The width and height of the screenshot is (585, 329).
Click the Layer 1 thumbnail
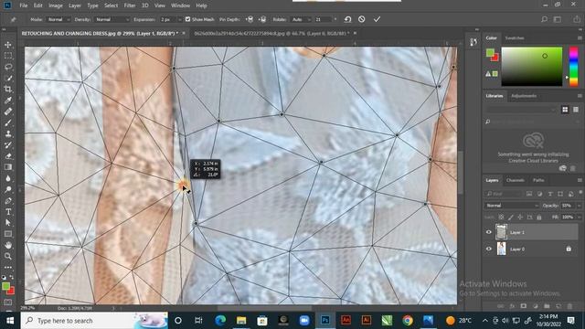click(501, 232)
